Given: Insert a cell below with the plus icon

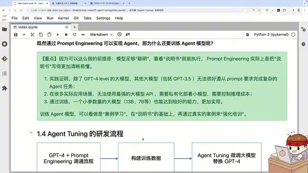Looking at the screenshot, I should (x=24, y=35).
